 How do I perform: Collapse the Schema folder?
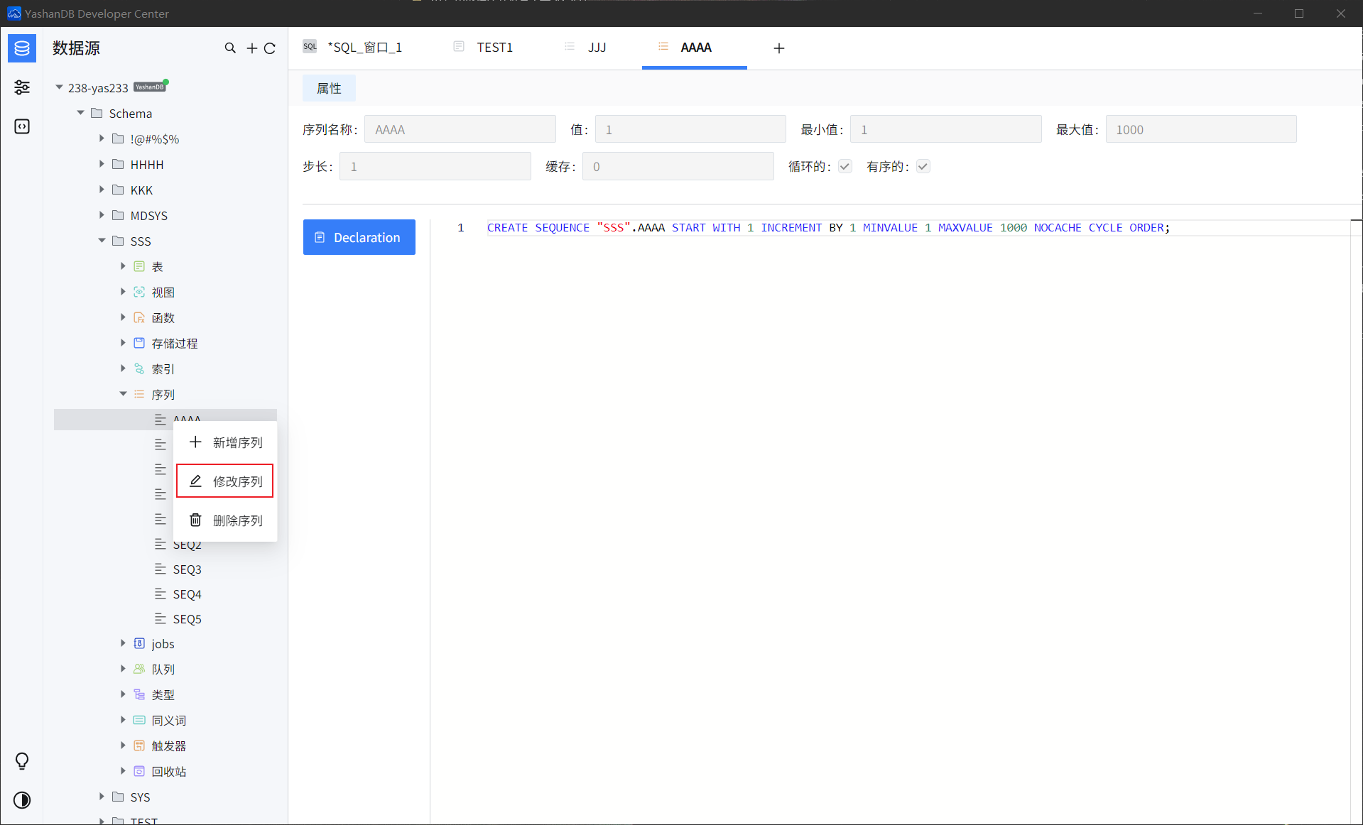click(80, 113)
